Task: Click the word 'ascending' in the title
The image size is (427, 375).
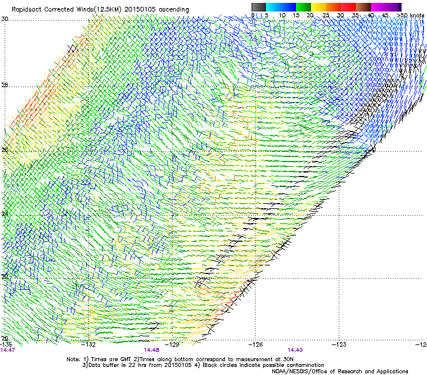Action: click(x=174, y=10)
